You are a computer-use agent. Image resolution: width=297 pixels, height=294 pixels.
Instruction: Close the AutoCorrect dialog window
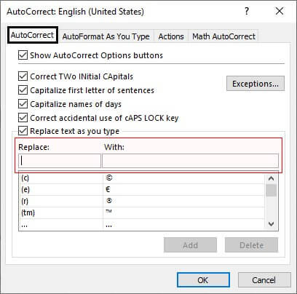point(280,11)
